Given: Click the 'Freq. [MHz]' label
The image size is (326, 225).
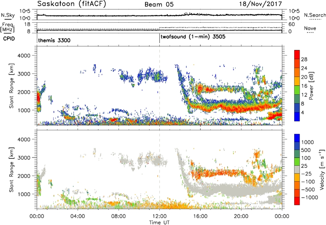Looking at the screenshot, I should click(7, 27).
